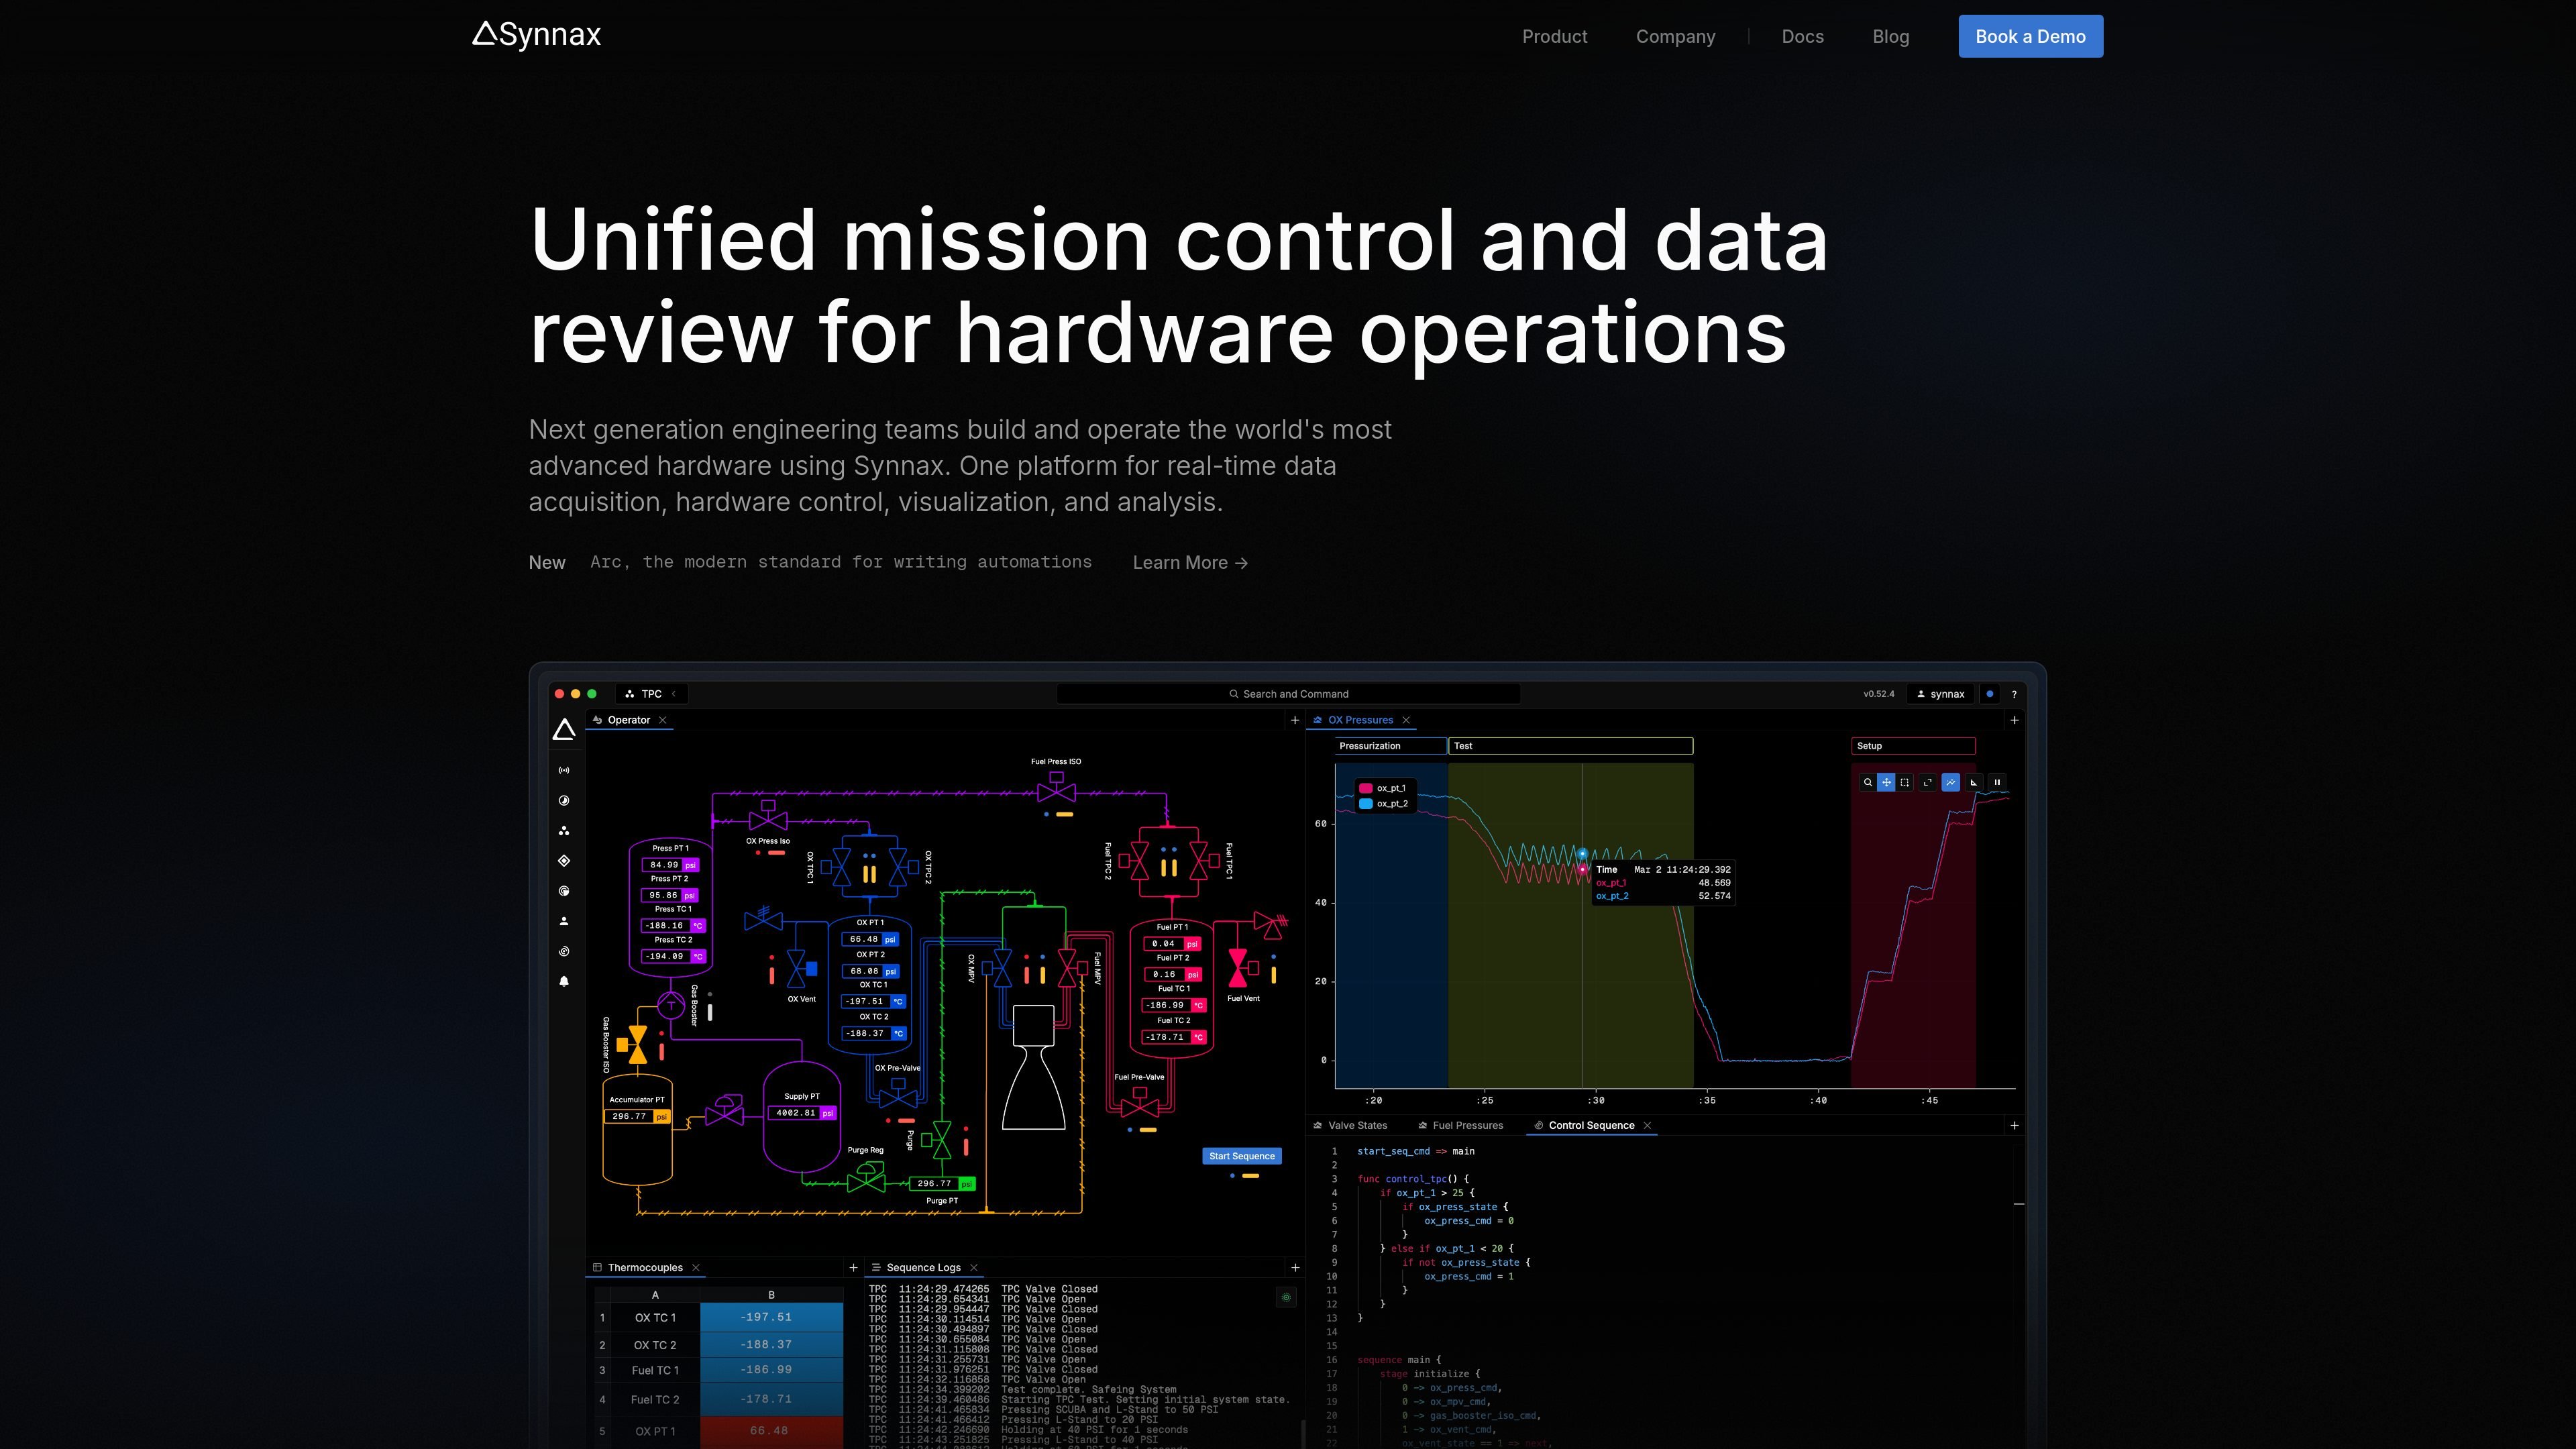Open the synnax user menu
The height and width of the screenshot is (1449, 2576).
click(1941, 694)
